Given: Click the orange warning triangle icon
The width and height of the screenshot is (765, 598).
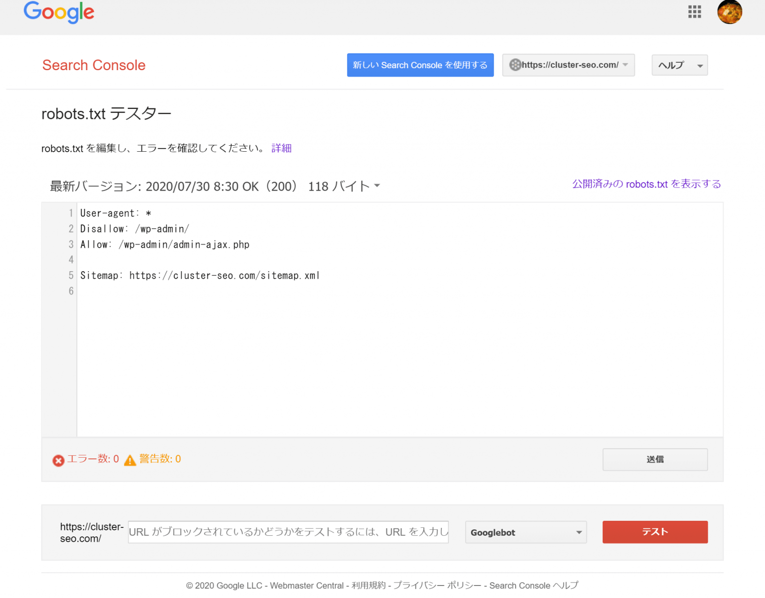Looking at the screenshot, I should click(130, 460).
